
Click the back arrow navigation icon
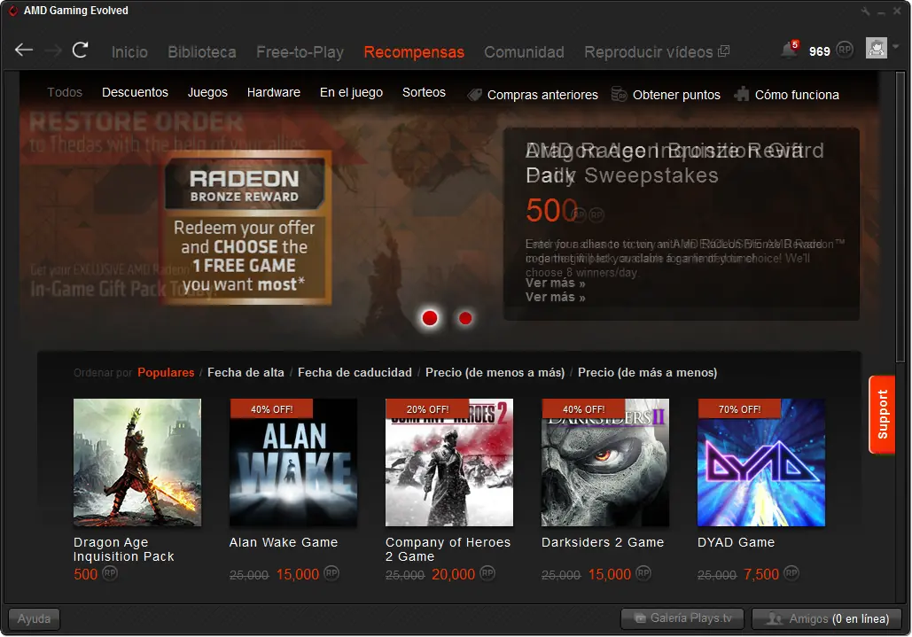pyautogui.click(x=23, y=50)
